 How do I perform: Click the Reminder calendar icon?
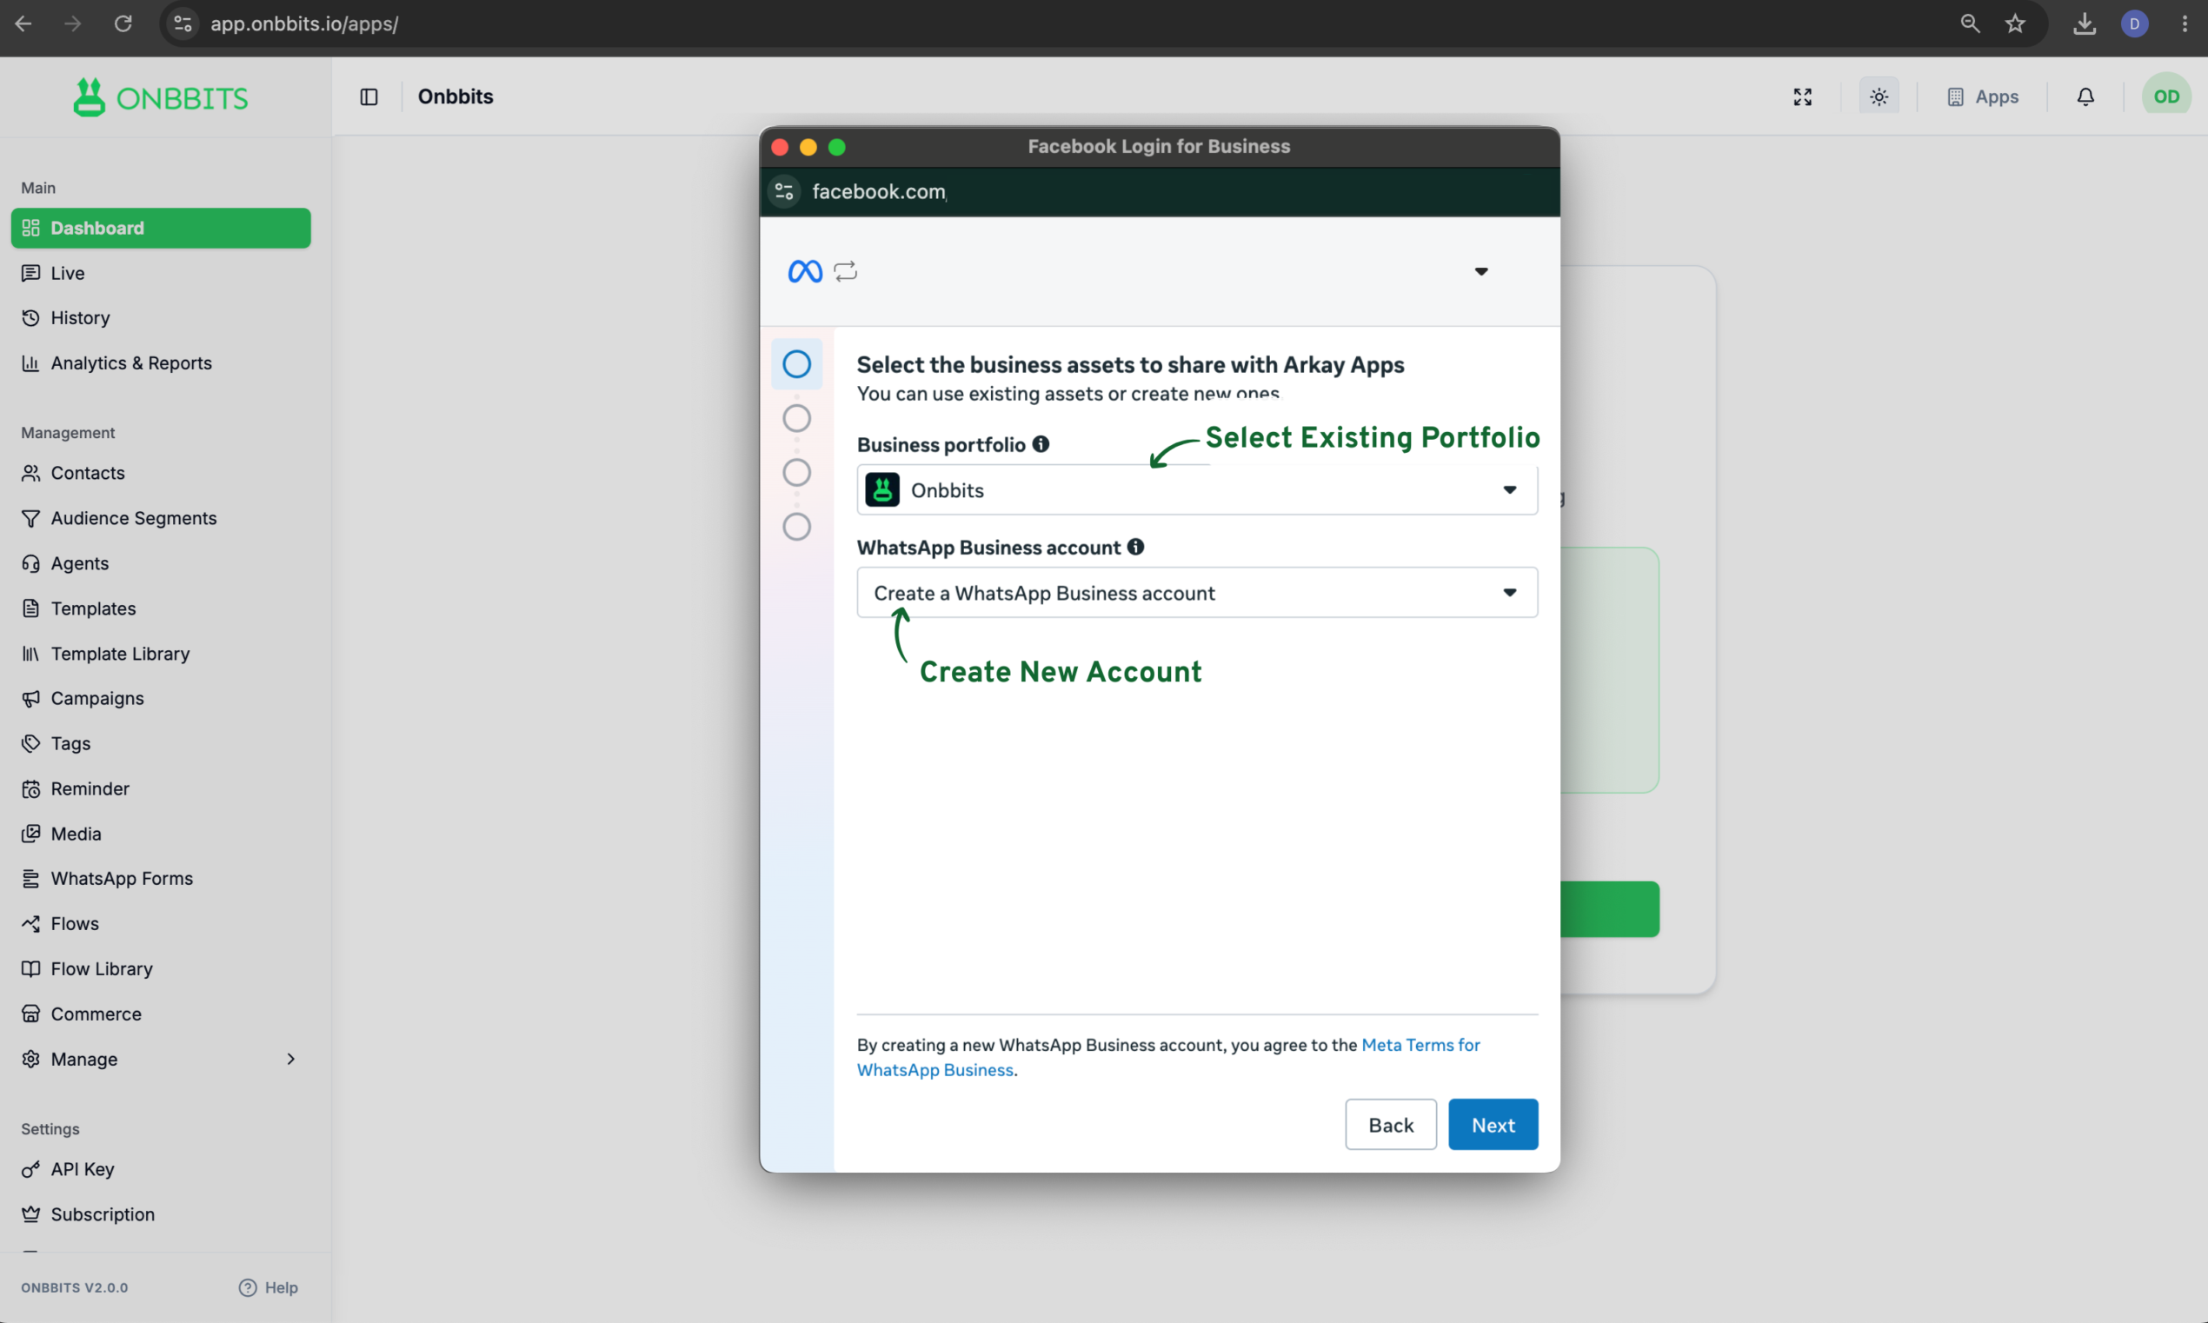[x=31, y=789]
